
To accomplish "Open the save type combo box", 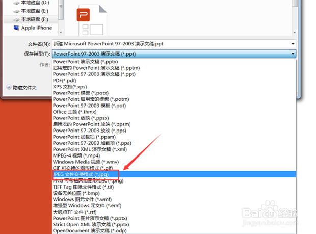I will click(174, 54).
